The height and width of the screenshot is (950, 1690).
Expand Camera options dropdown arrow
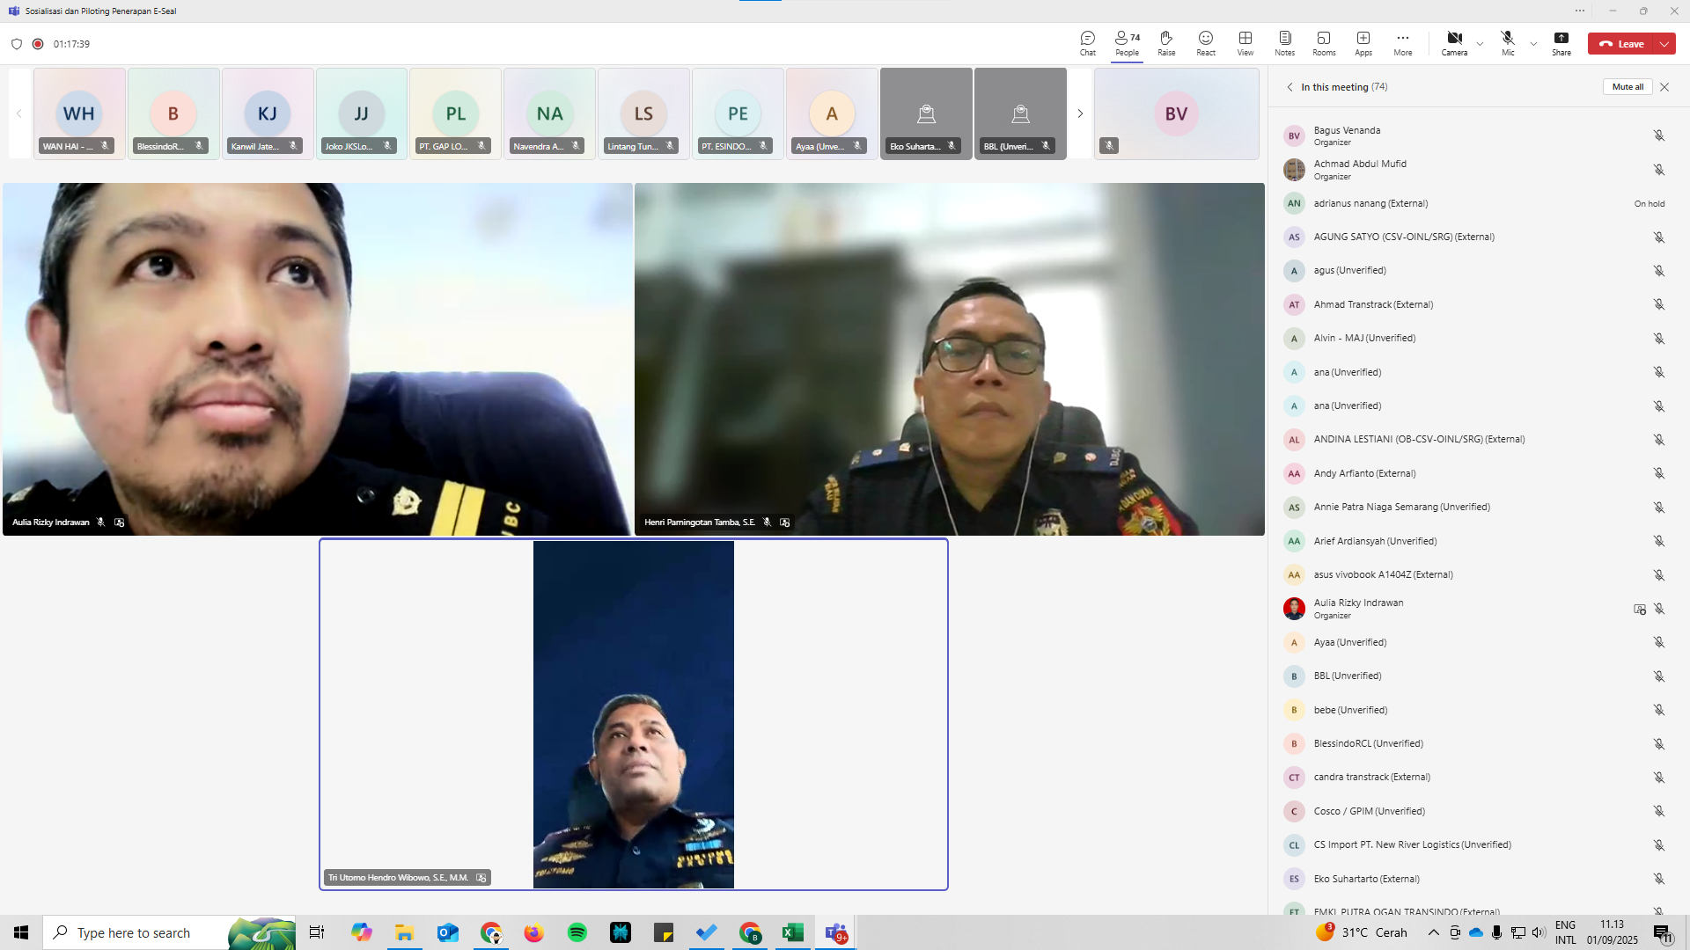click(x=1480, y=44)
